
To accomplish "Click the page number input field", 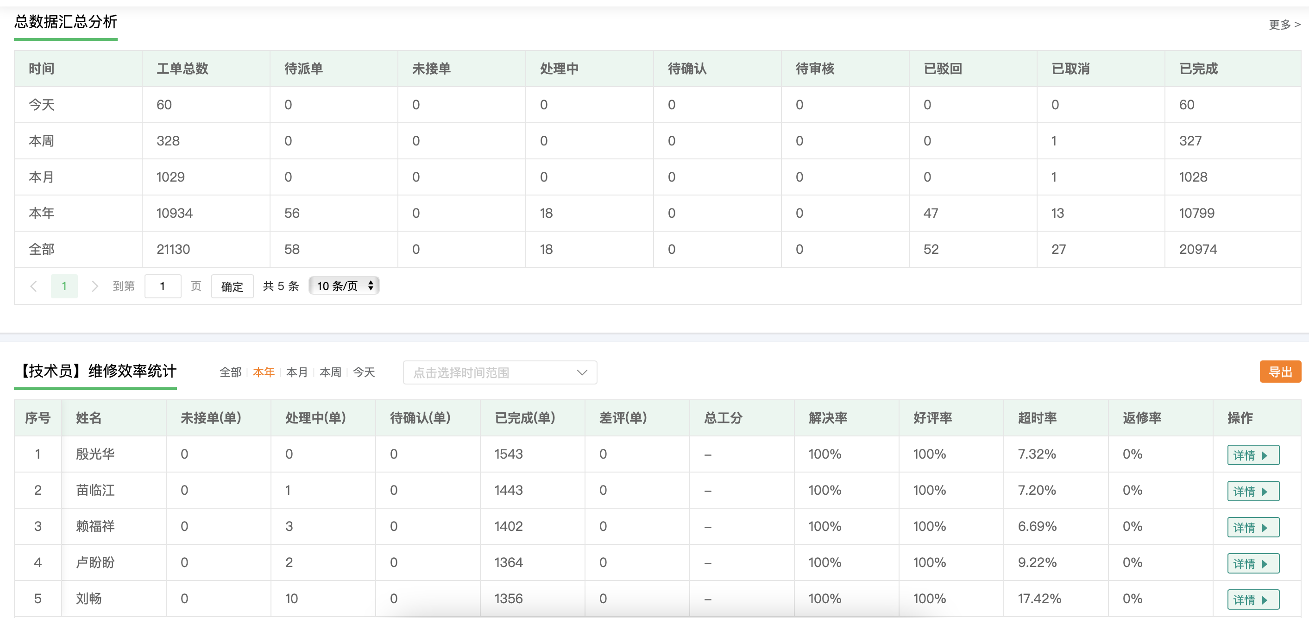I will (x=163, y=286).
